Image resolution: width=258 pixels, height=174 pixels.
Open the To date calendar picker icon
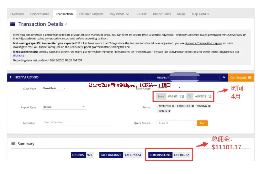[209, 96]
